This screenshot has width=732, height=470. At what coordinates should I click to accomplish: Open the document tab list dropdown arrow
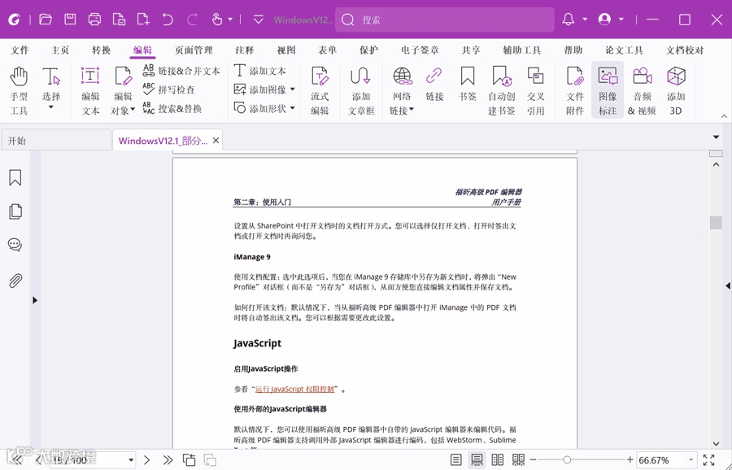pos(716,137)
